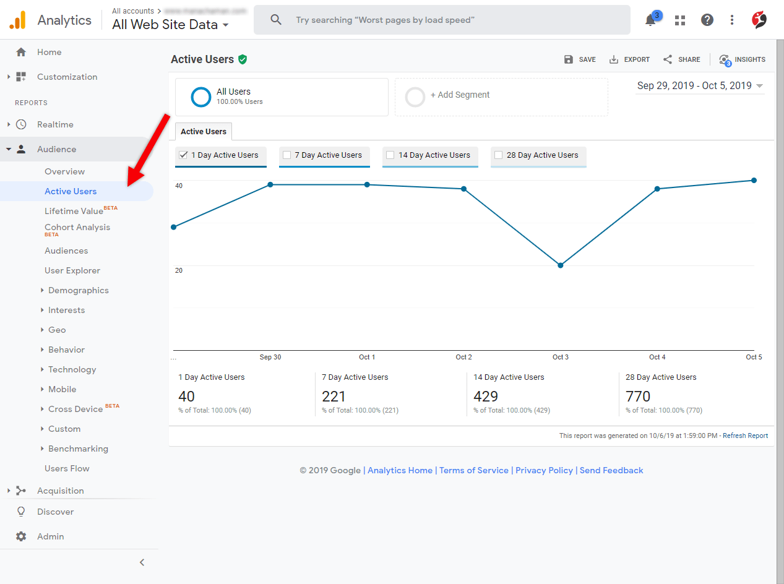This screenshot has height=584, width=784.
Task: Open notifications via the bell icon
Action: point(650,20)
